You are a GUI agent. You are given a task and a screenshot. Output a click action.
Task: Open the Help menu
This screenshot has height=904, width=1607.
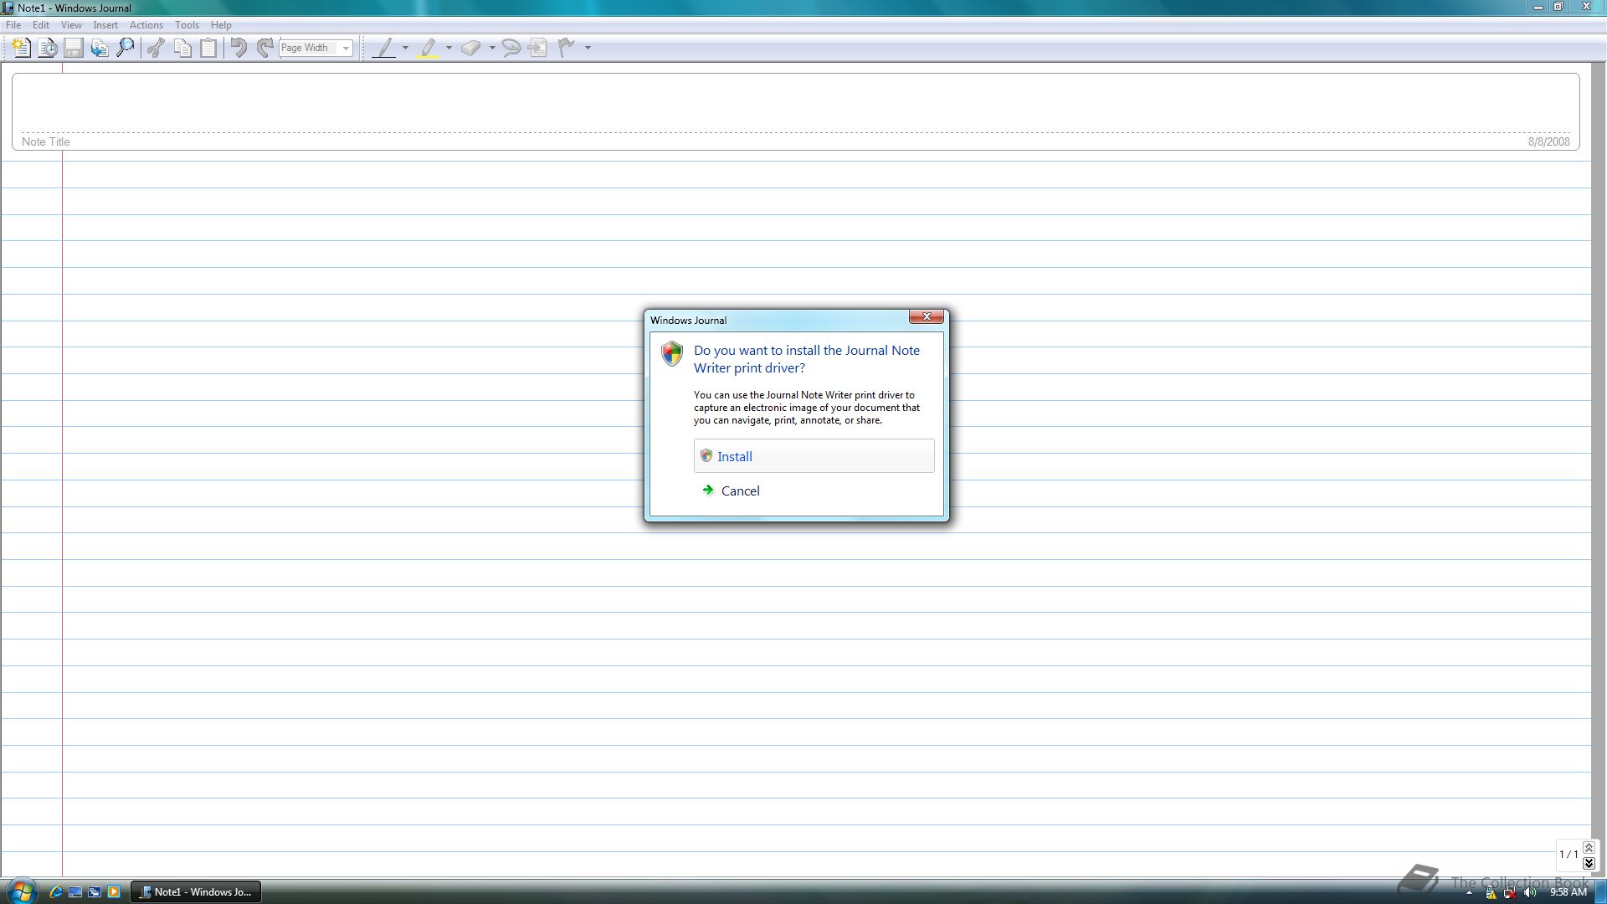tap(221, 25)
